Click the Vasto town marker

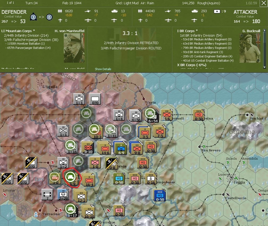pyautogui.click(x=144, y=99)
